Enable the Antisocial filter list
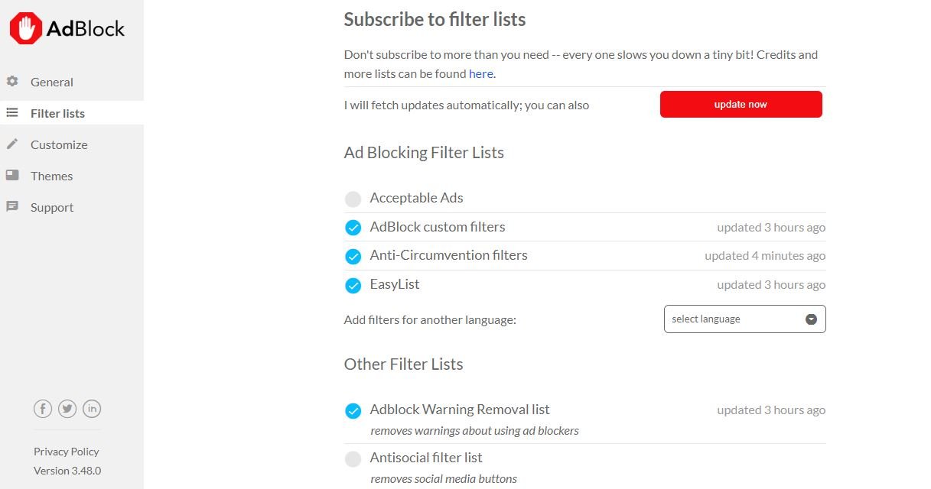Screen dimensions: 931x489 (x=353, y=459)
